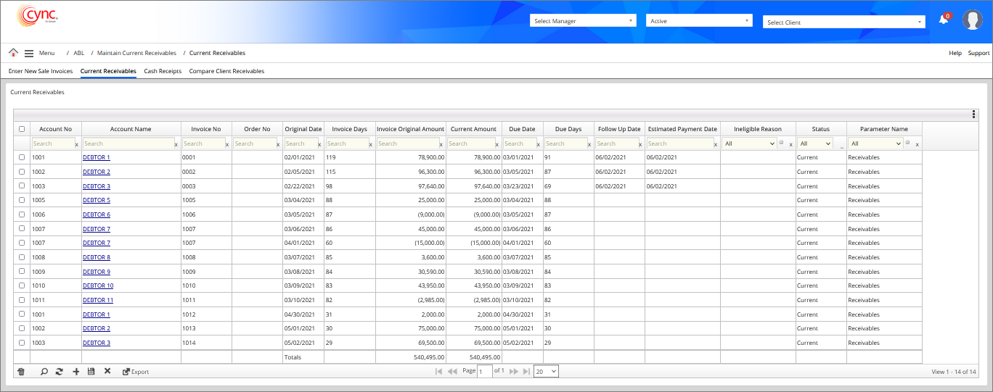Click the trash delete icon below grid
993x392 pixels.
[21, 372]
